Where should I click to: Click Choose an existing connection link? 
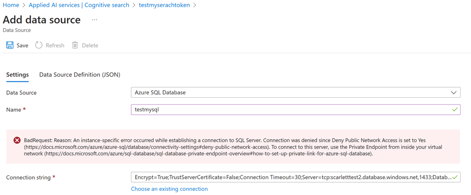click(169, 189)
